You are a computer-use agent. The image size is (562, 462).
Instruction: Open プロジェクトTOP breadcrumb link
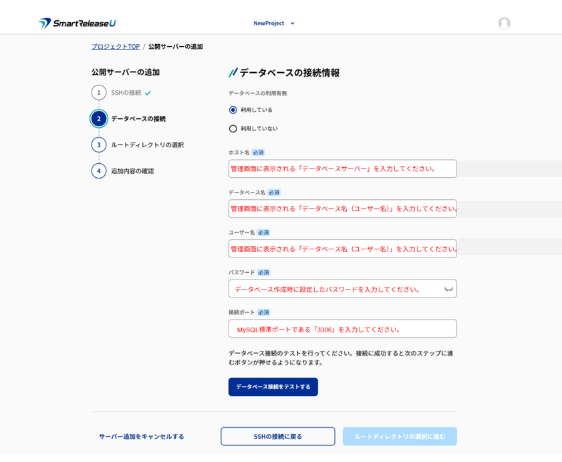coord(116,47)
